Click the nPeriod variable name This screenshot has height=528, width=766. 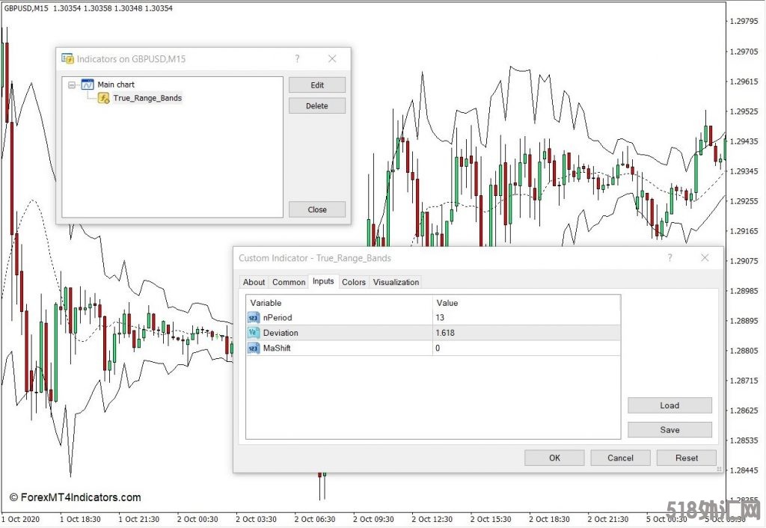278,318
